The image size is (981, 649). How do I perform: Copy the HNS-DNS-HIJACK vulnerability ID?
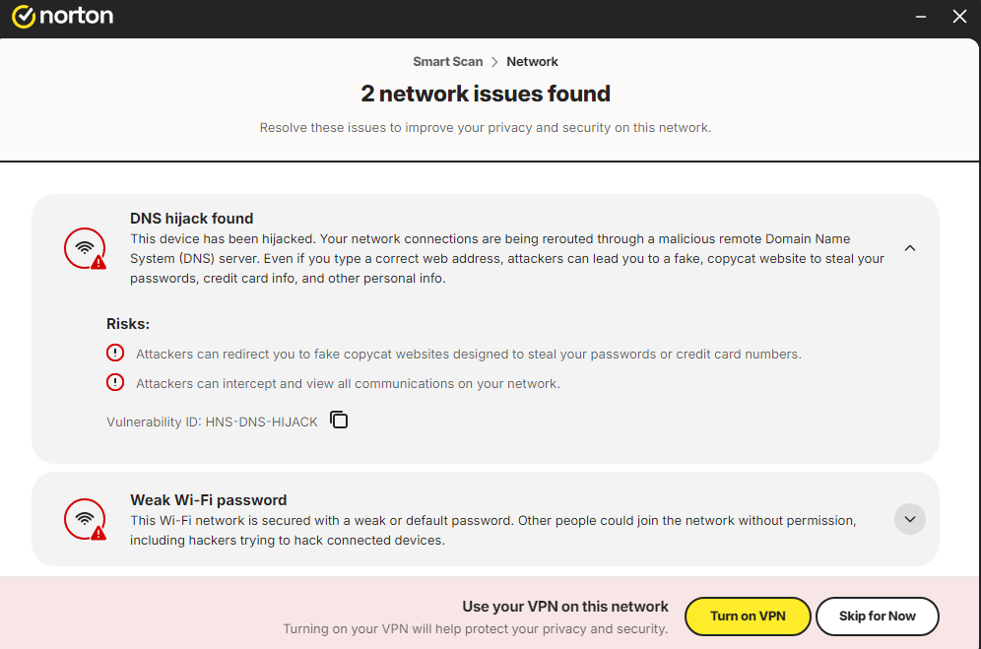click(339, 420)
